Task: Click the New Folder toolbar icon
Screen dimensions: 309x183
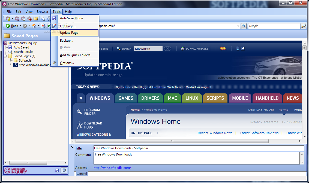Action: point(36,19)
